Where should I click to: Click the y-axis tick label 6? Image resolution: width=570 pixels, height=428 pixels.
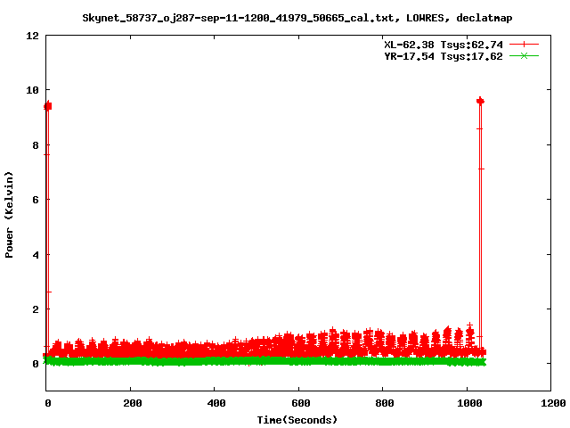click(x=36, y=200)
